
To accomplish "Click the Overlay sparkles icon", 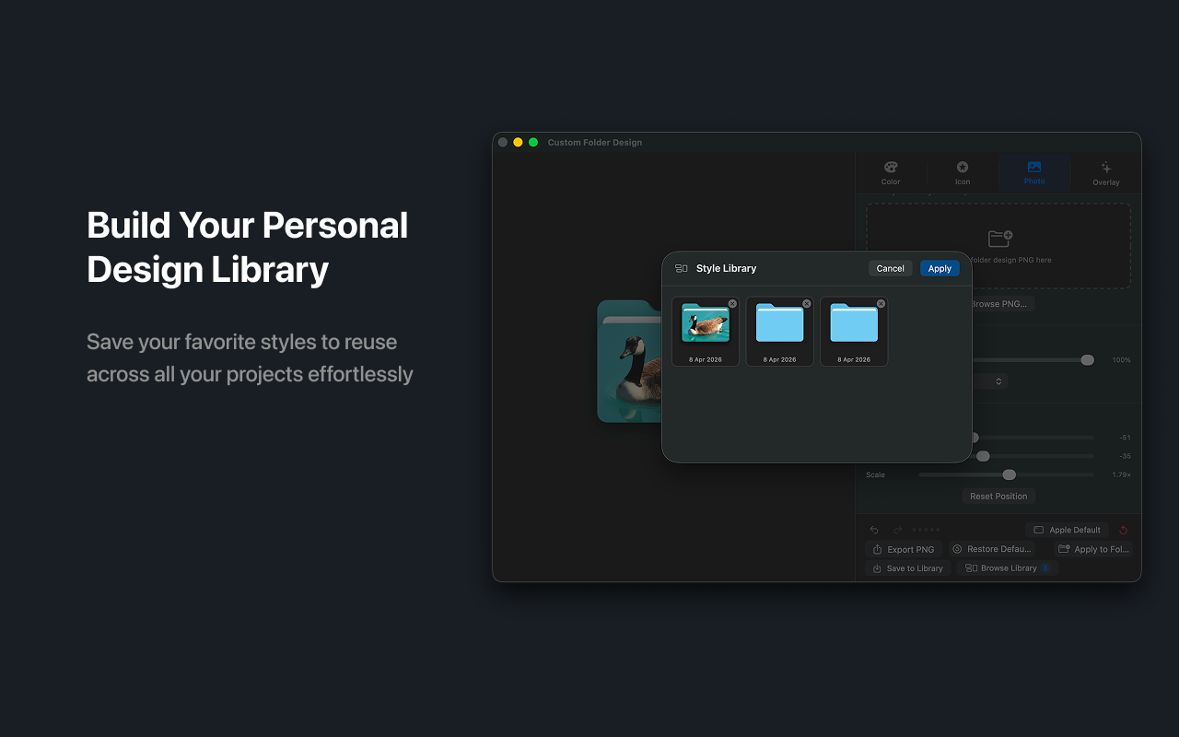I will click(1105, 168).
